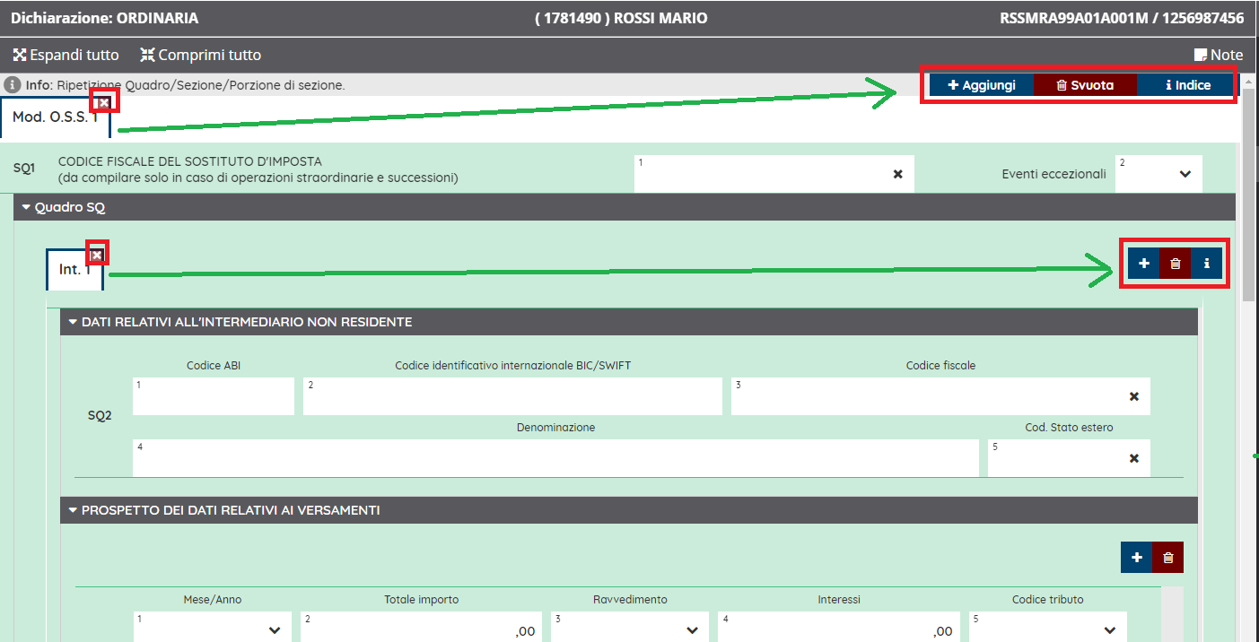Clear the Cod. Stato estero field

[x=1133, y=458]
